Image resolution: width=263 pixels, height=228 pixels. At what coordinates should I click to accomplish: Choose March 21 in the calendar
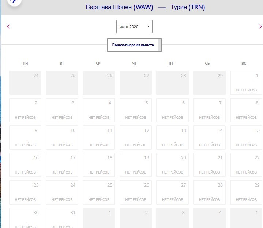click(x=209, y=165)
